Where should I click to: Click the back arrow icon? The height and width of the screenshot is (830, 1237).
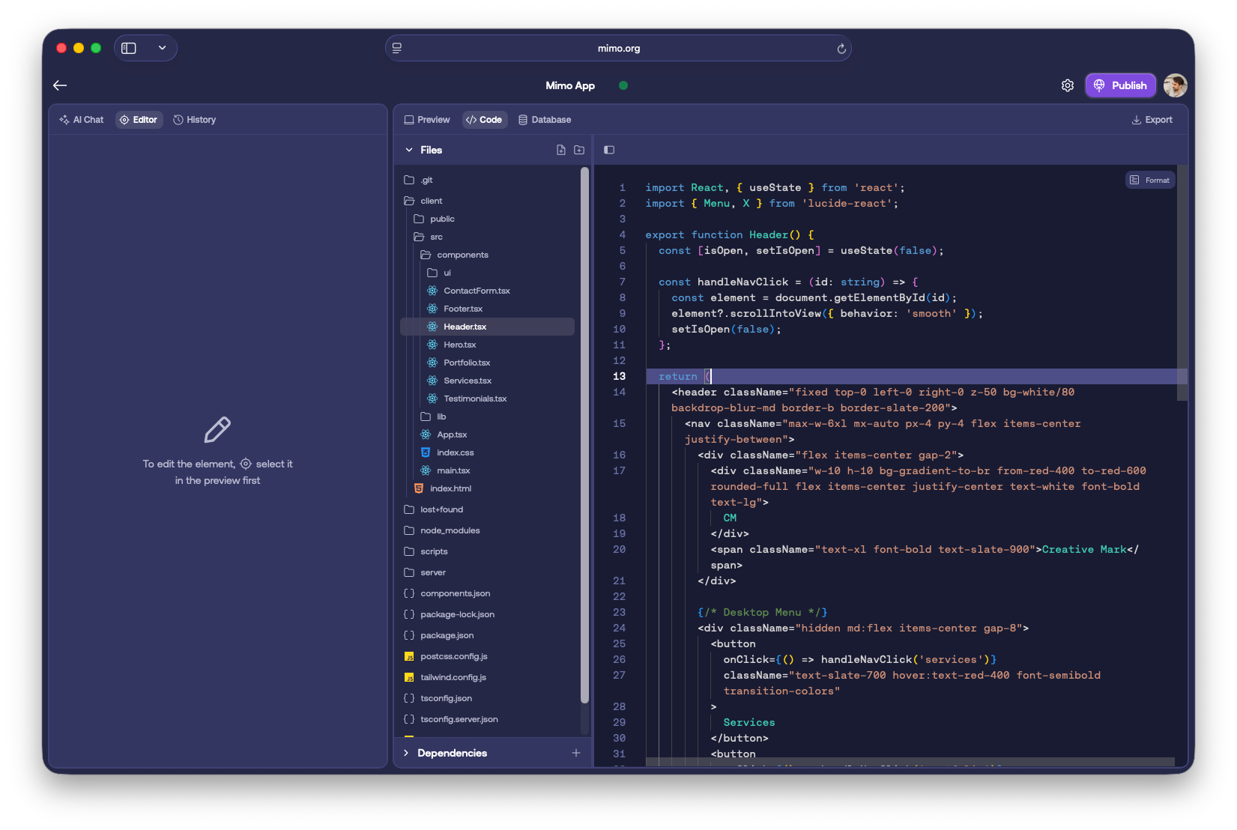click(x=60, y=85)
